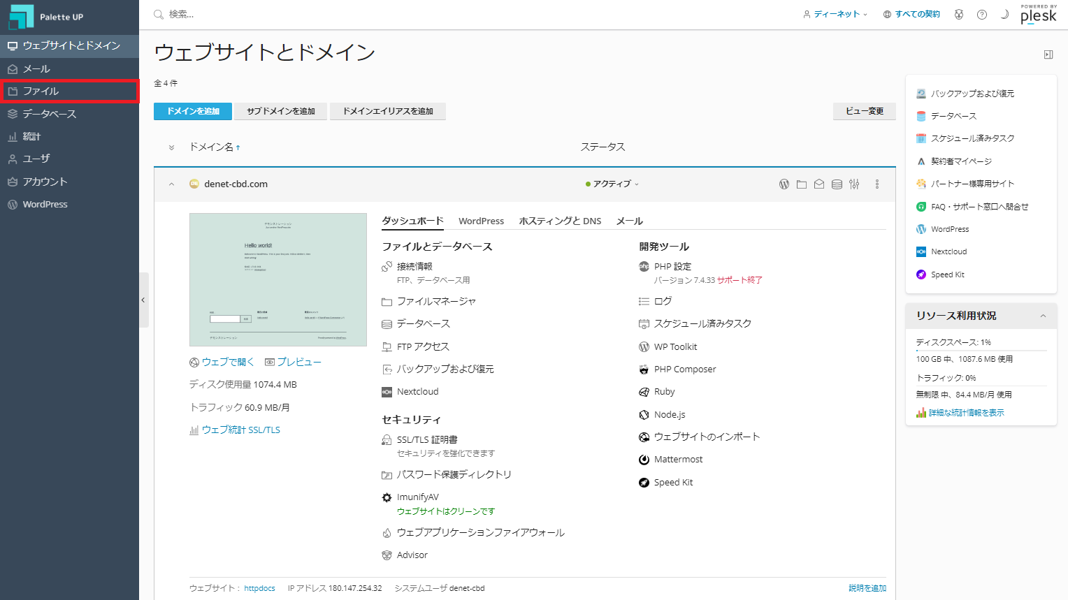
Task: Click ビュー変更 button
Action: [x=865, y=111]
